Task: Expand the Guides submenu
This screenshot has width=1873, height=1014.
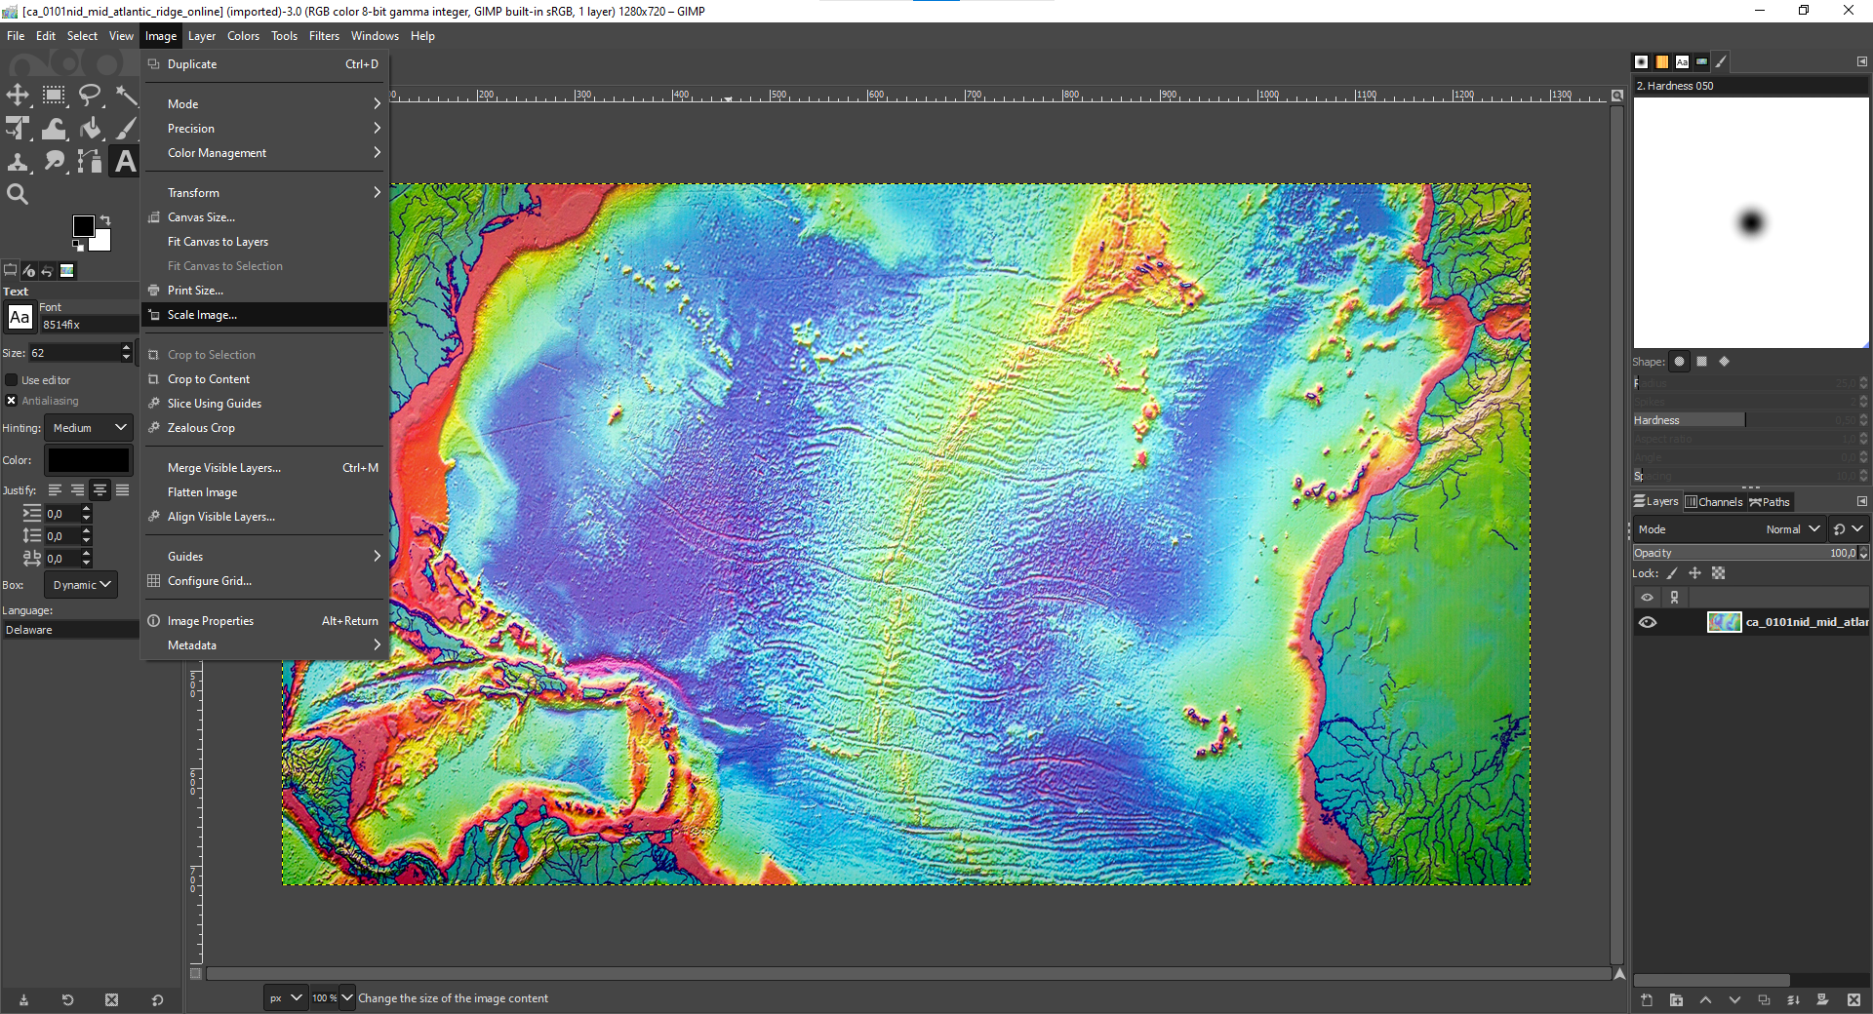Action: [x=265, y=557]
